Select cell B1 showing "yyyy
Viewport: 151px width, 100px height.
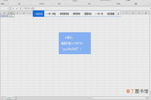pyautogui.click(x=11, y=16)
